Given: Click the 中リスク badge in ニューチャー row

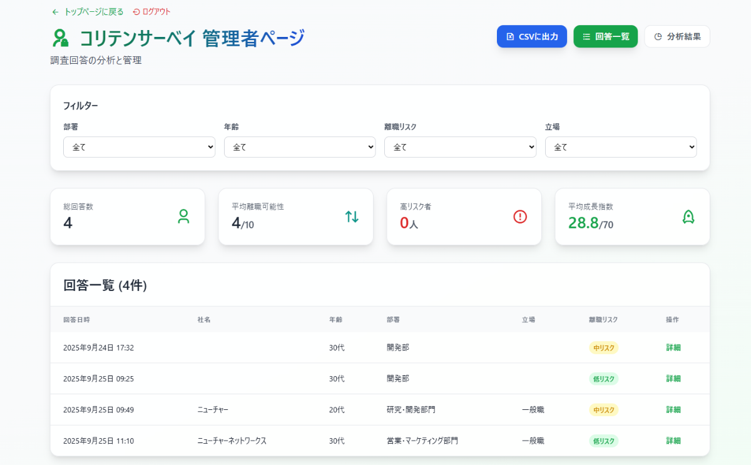Looking at the screenshot, I should coord(603,410).
